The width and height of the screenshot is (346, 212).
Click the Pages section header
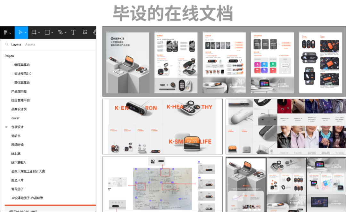9,56
